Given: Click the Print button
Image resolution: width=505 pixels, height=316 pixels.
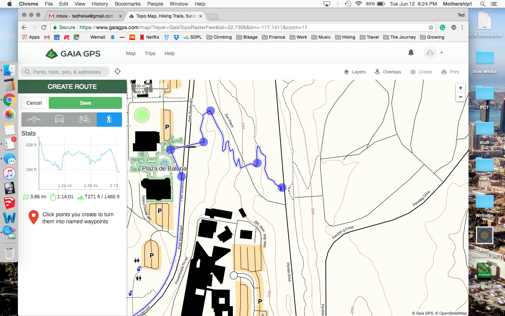Looking at the screenshot, I should coord(450,72).
